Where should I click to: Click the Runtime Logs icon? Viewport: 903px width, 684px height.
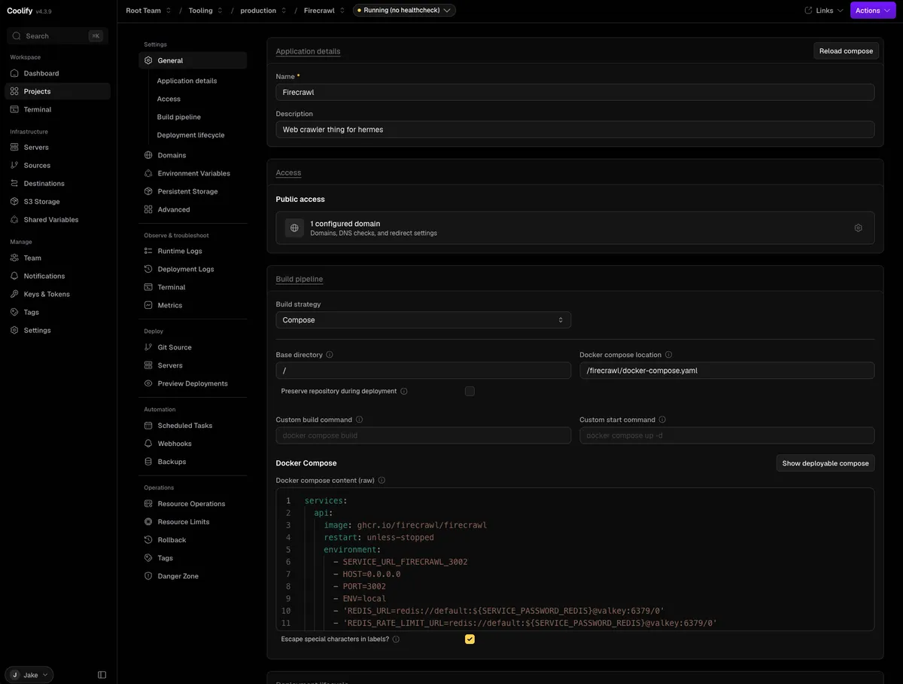148,251
